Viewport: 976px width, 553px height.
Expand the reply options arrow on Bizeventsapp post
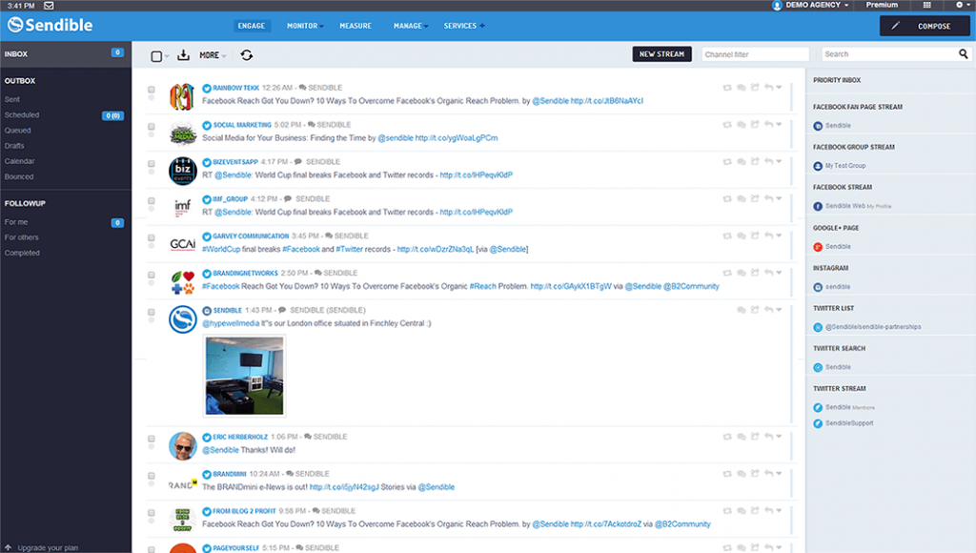click(x=779, y=161)
